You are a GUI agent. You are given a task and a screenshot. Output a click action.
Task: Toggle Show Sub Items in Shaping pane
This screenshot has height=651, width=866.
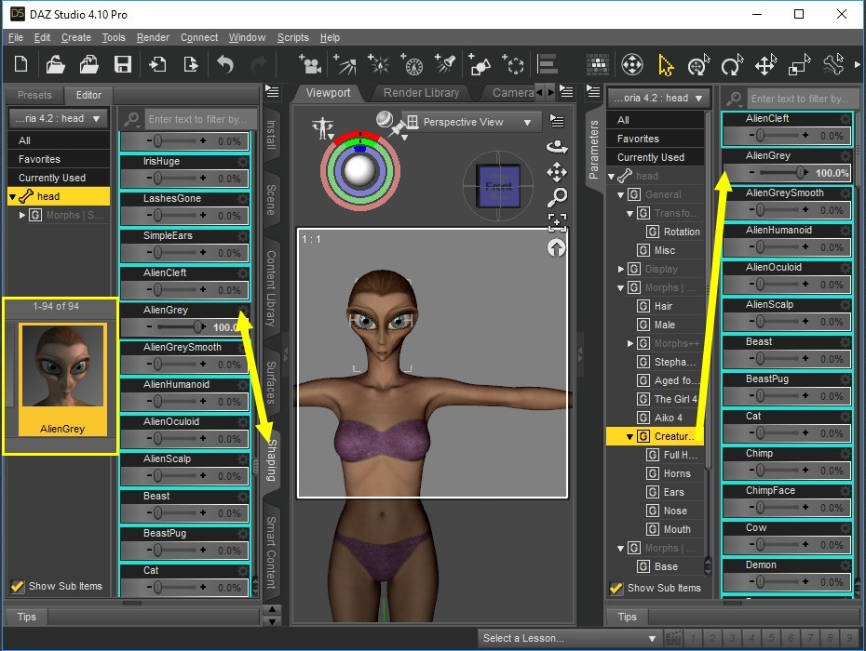(x=17, y=586)
